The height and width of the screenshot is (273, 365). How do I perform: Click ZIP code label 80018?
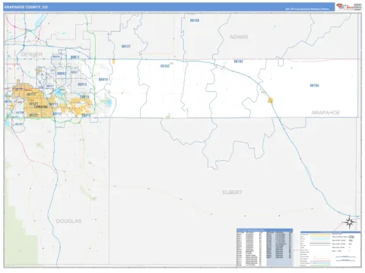coord(103,80)
